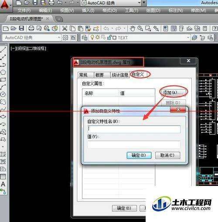Screen dimensions: 218x222
Task: Click the 添加(A)... button
Action: pyautogui.click(x=173, y=93)
